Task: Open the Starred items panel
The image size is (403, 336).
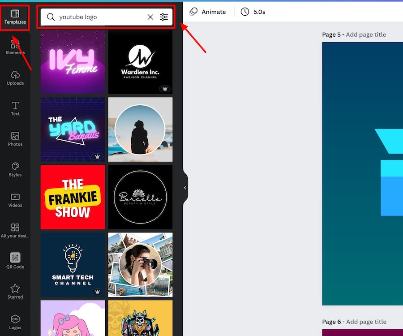Action: point(15,291)
